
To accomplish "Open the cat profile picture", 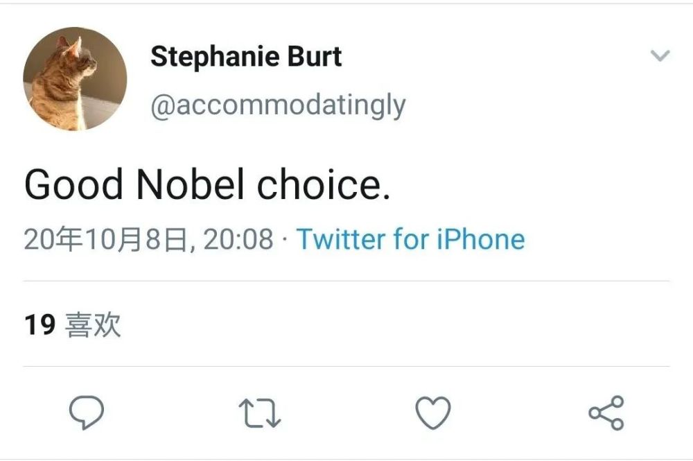I will [75, 79].
